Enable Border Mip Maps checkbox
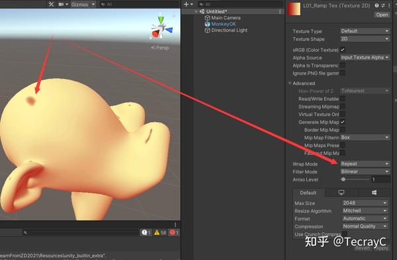Screen dimensions: 397x260 pyautogui.click(x=343, y=130)
